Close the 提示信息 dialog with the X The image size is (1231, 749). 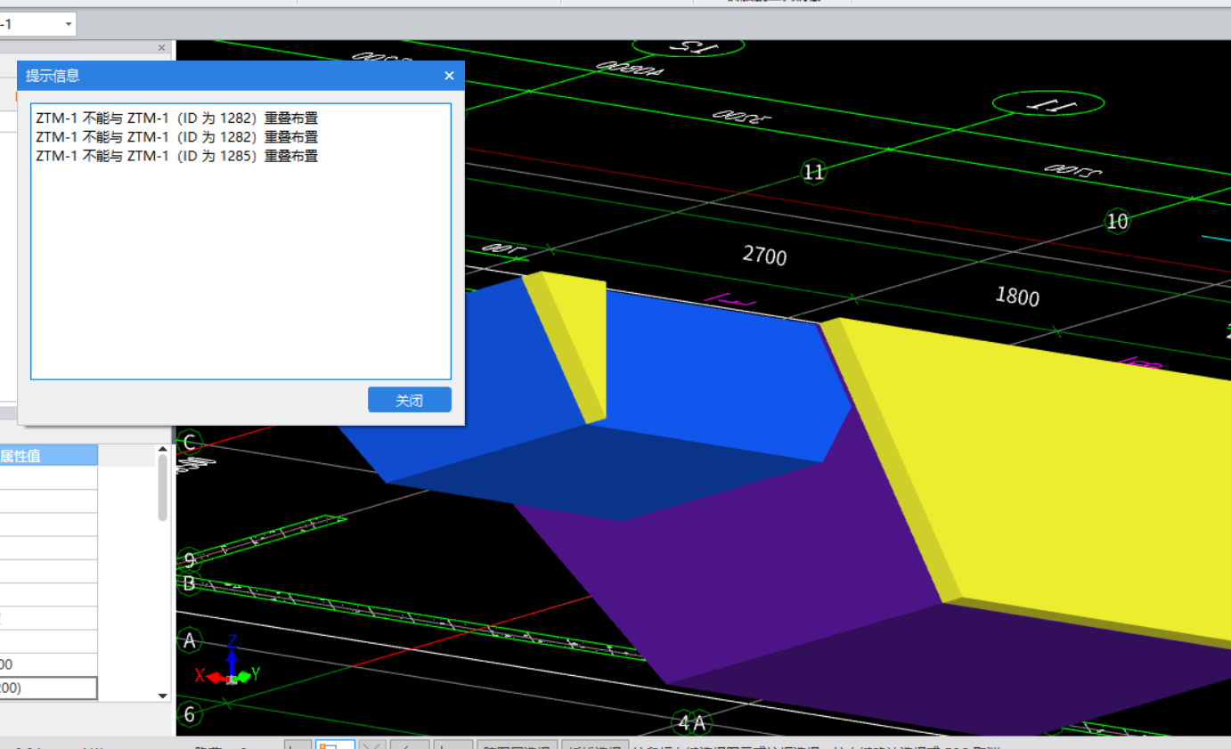click(x=450, y=76)
